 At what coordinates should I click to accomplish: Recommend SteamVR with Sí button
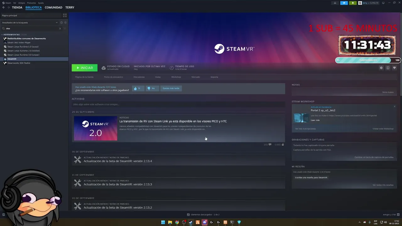(x=138, y=89)
